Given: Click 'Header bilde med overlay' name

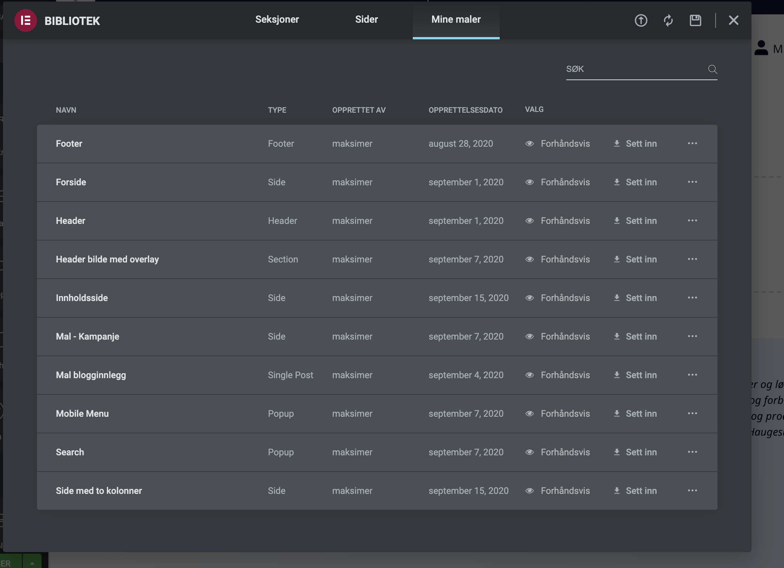Looking at the screenshot, I should coord(107,259).
